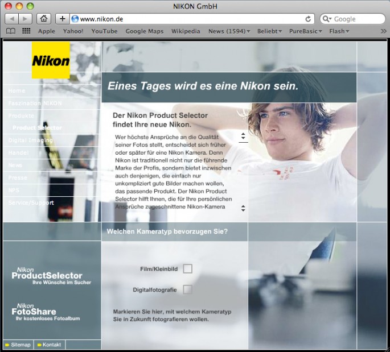The image size is (390, 352).
Task: Click heading 'Der Nikon Product Selector'
Action: (x=160, y=115)
